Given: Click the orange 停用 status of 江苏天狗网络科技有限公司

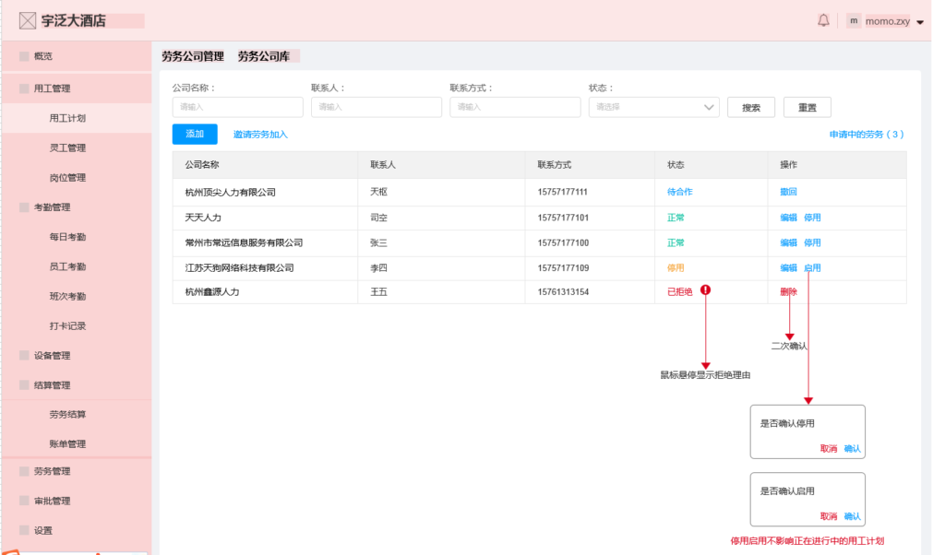Looking at the screenshot, I should coord(676,268).
